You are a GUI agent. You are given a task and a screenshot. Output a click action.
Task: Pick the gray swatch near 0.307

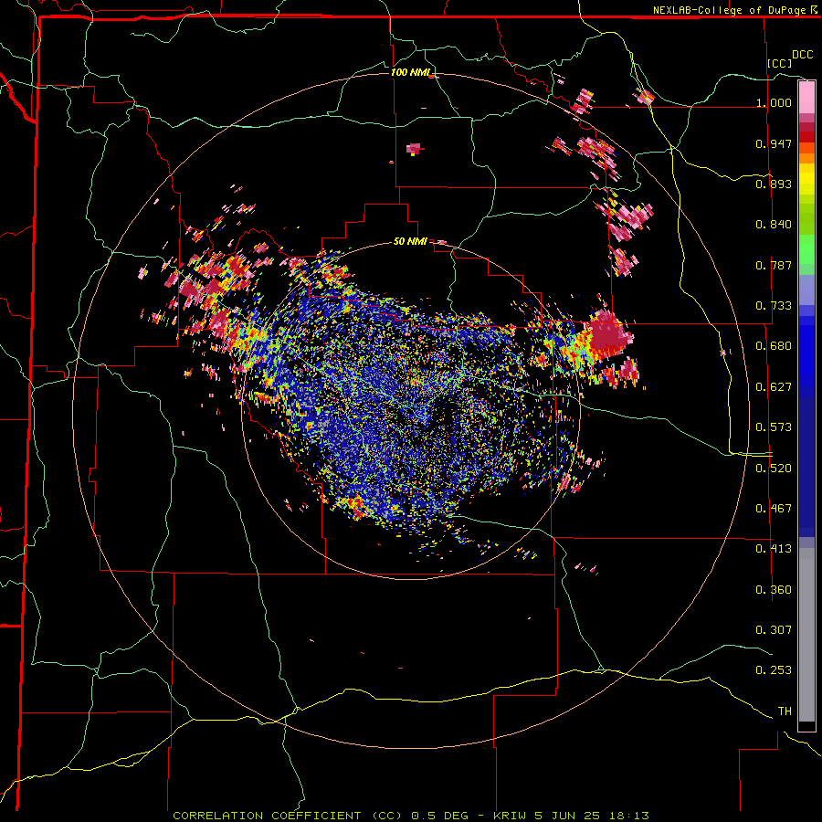(806, 635)
